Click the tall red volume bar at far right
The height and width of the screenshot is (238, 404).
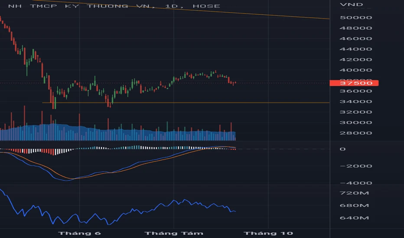pos(231,130)
